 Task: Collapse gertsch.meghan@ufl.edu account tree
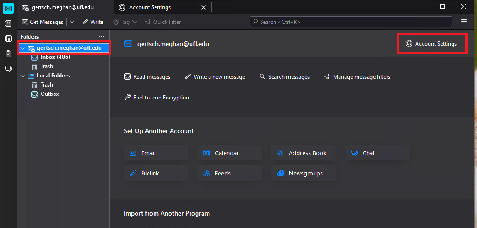(x=23, y=48)
